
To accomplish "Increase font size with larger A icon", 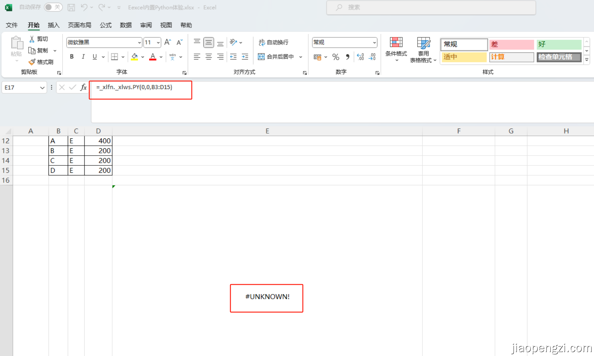I will coord(168,42).
